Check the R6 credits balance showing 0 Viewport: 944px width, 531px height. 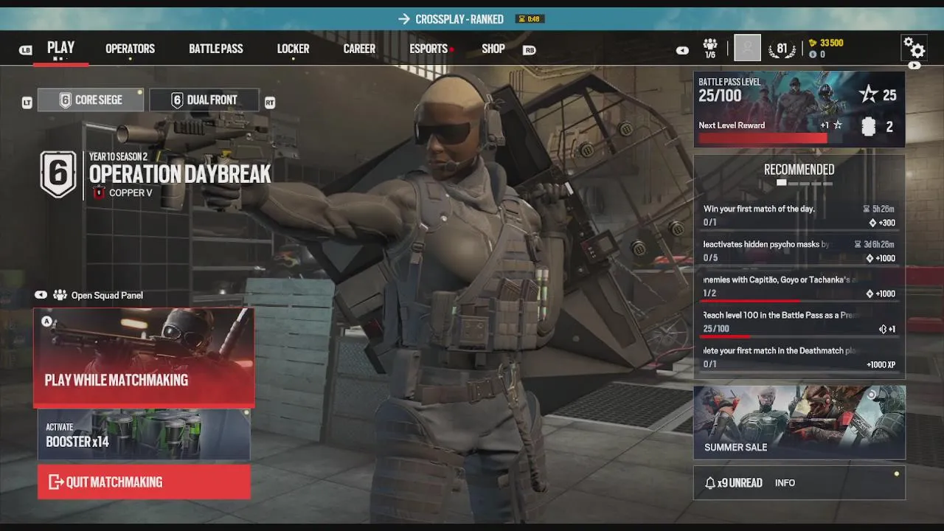point(817,55)
